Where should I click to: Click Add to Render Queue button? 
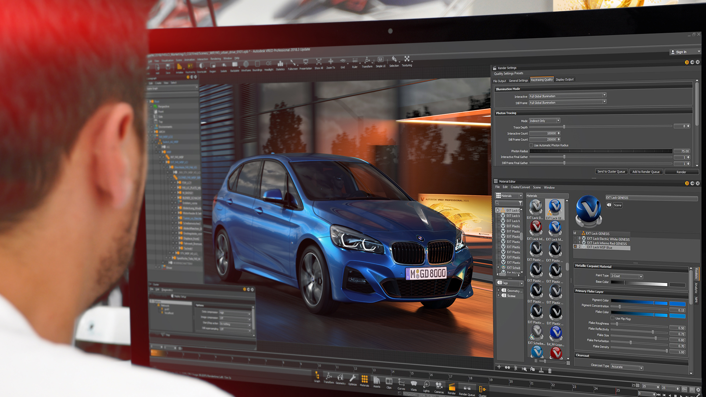point(646,172)
